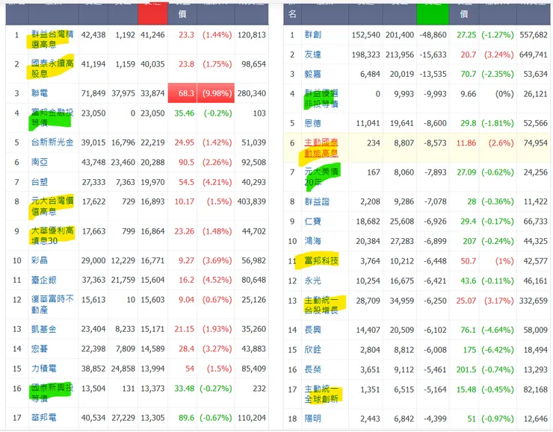
Task: Open the 凱基金 stock link
Action: coord(44,329)
